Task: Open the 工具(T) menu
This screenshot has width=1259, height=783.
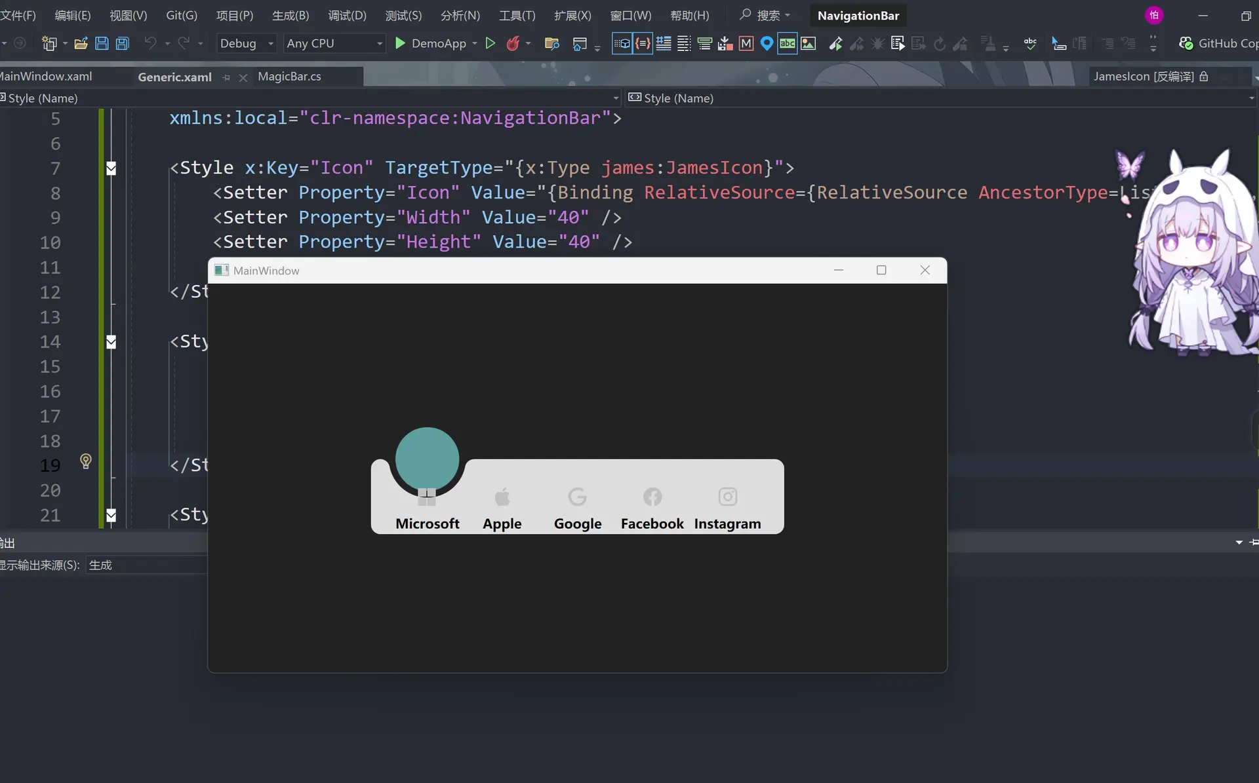Action: point(517,15)
